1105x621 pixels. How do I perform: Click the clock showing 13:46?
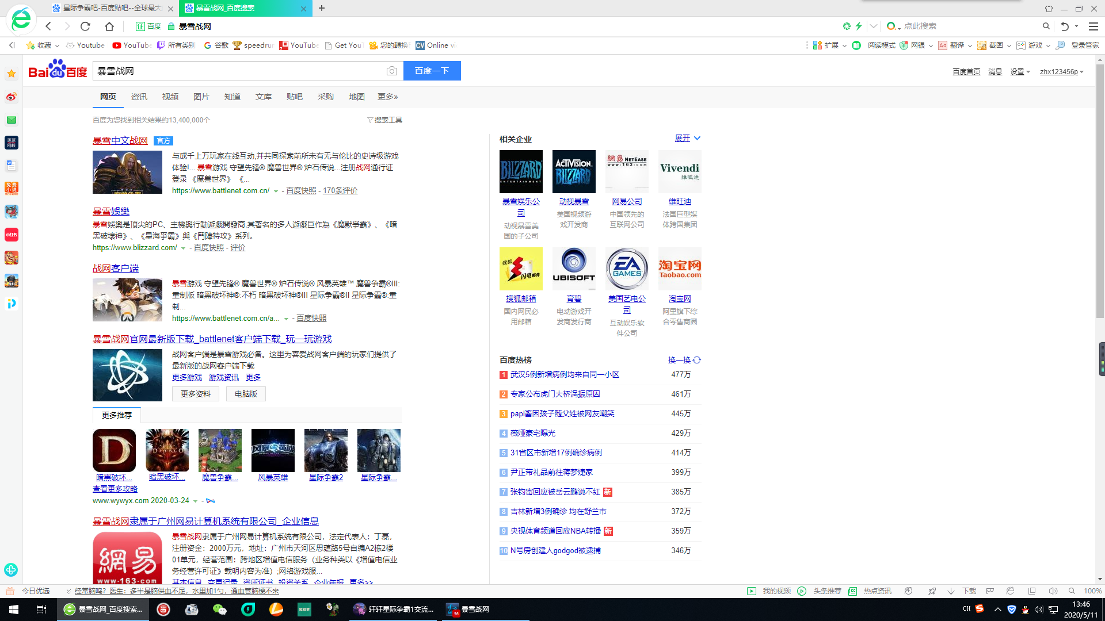1080,604
